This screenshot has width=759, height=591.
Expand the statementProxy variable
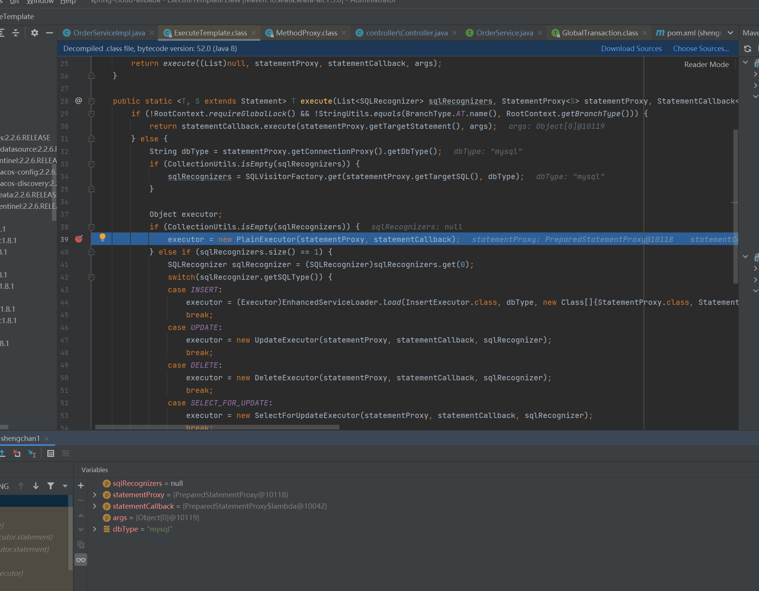[95, 495]
